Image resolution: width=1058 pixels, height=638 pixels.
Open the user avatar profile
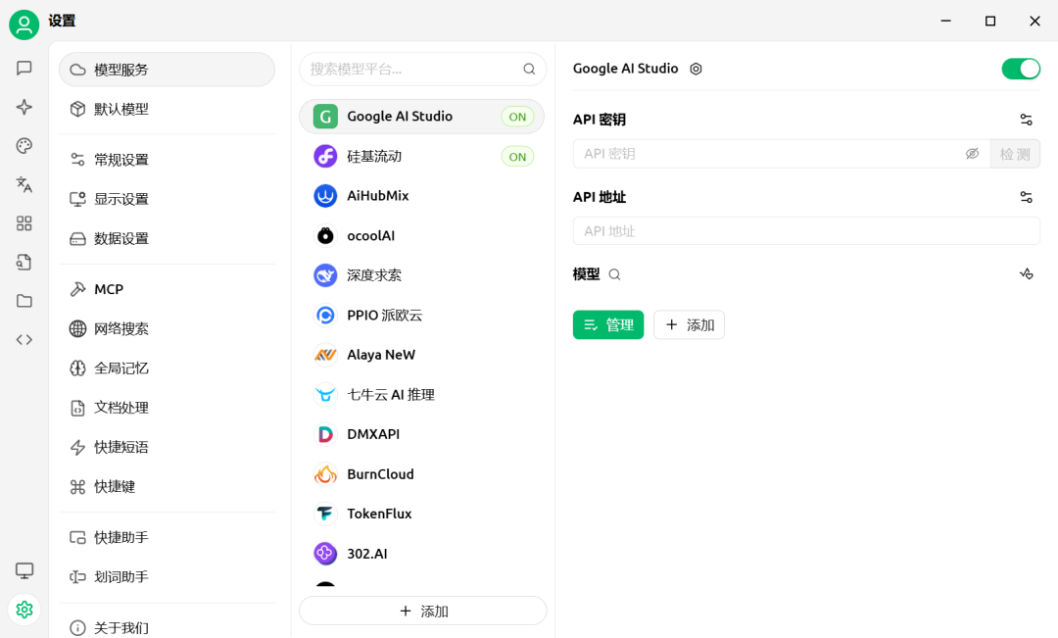click(24, 25)
